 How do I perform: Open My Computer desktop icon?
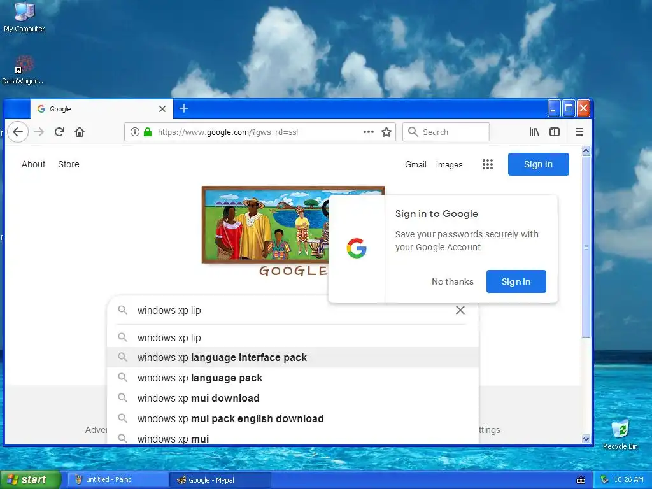click(x=24, y=17)
